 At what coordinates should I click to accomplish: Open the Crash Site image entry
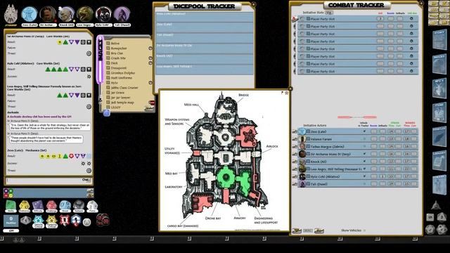pyautogui.click(x=118, y=58)
